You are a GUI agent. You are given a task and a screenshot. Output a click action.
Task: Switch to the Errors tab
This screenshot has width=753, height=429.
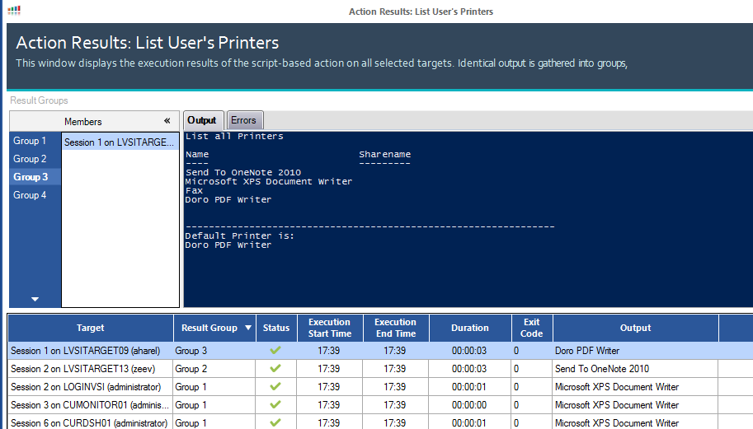244,120
